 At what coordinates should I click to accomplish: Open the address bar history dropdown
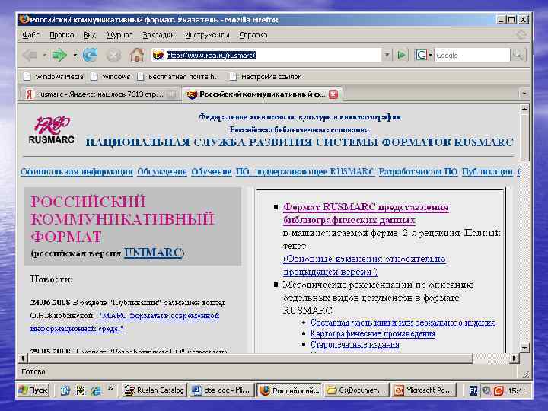387,55
